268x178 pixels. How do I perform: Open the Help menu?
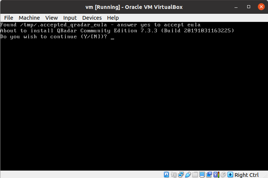click(113, 18)
